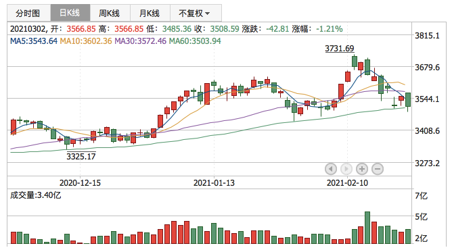Image resolution: width=452 pixels, height=250 pixels.
Task: Select the 日K线 tab
Action: (70, 13)
